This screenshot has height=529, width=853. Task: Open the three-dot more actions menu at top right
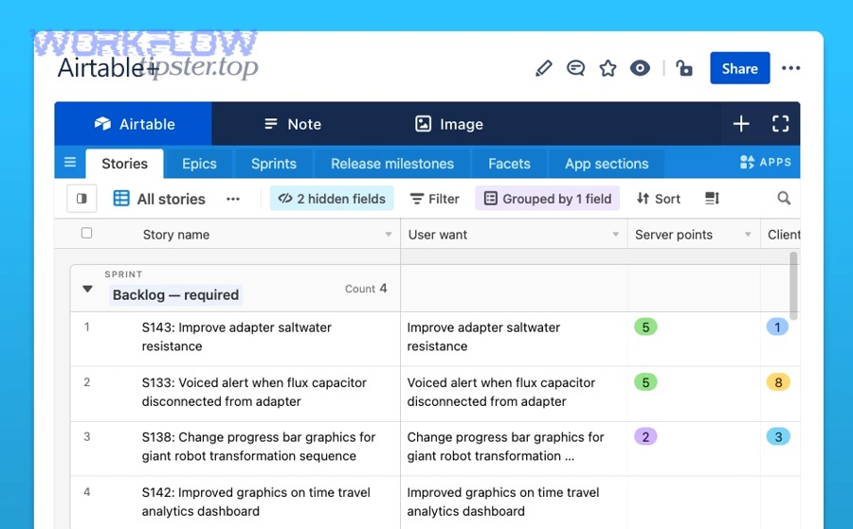pyautogui.click(x=790, y=68)
